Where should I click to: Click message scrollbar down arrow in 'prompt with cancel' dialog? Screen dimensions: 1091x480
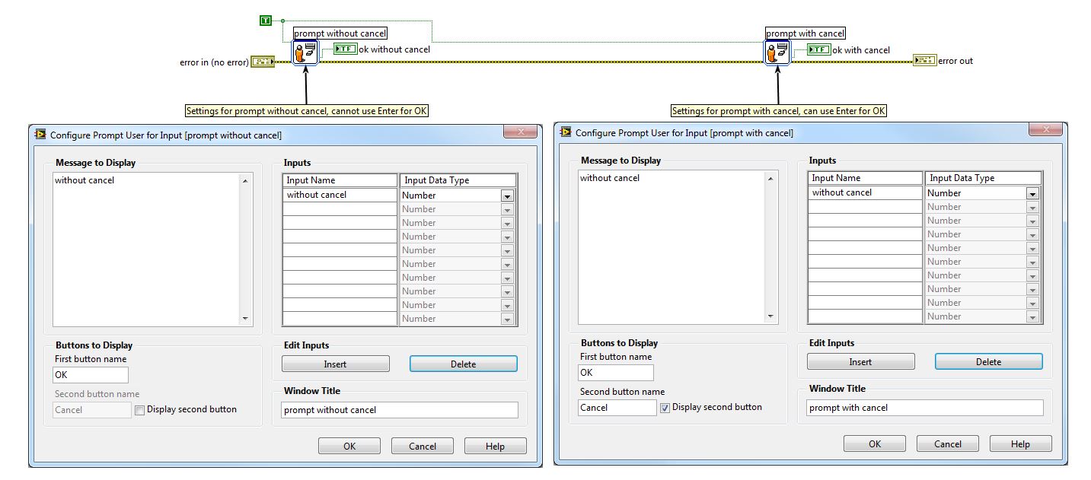(770, 316)
